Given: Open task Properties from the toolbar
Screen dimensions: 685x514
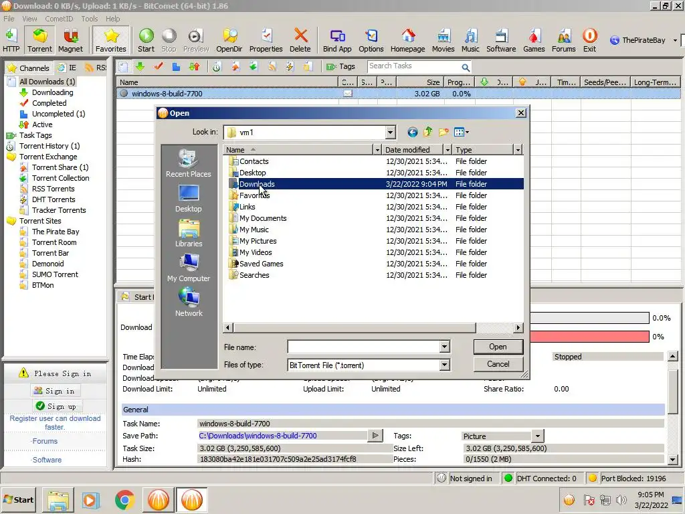Looking at the screenshot, I should [266, 40].
